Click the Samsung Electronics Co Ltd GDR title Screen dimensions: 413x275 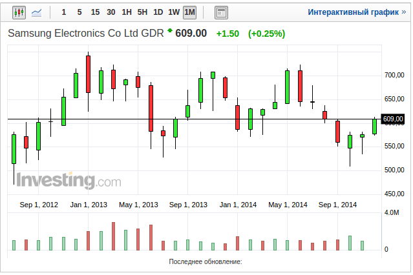(86, 34)
